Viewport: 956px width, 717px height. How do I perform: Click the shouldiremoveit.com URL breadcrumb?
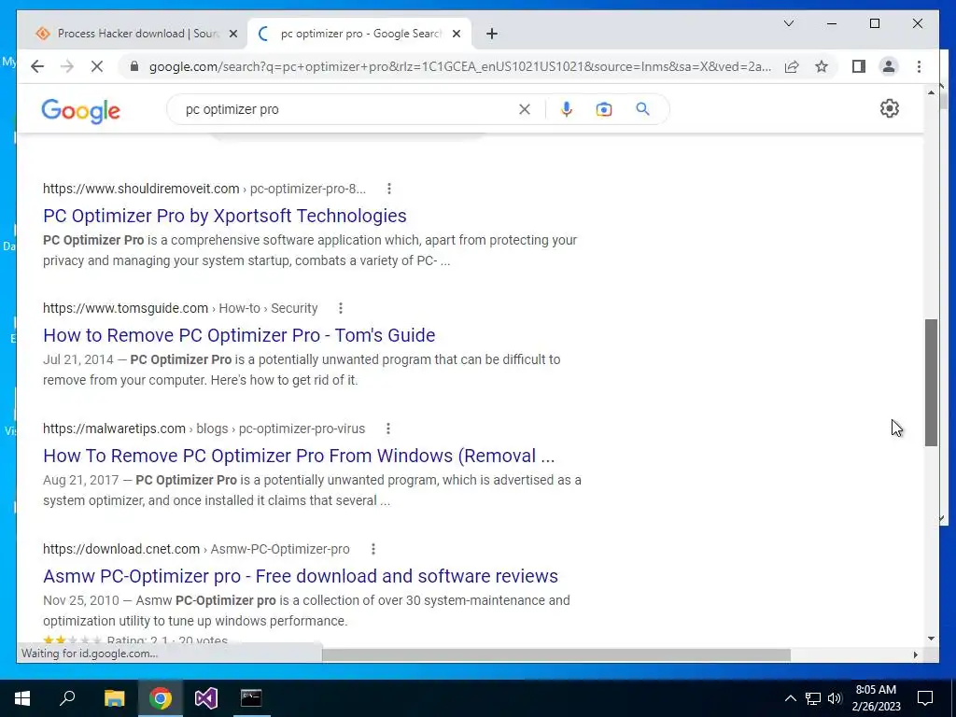[204, 189]
